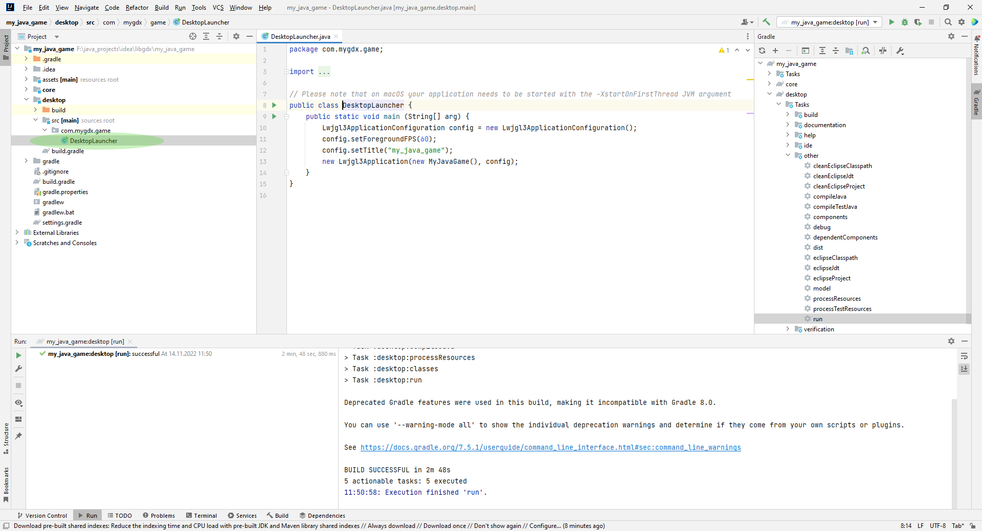The height and width of the screenshot is (531, 982).
Task: Open the Navigate menu
Action: [x=86, y=7]
